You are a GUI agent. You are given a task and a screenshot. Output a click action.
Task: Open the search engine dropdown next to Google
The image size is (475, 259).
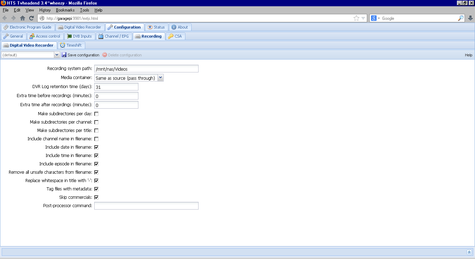click(378, 18)
